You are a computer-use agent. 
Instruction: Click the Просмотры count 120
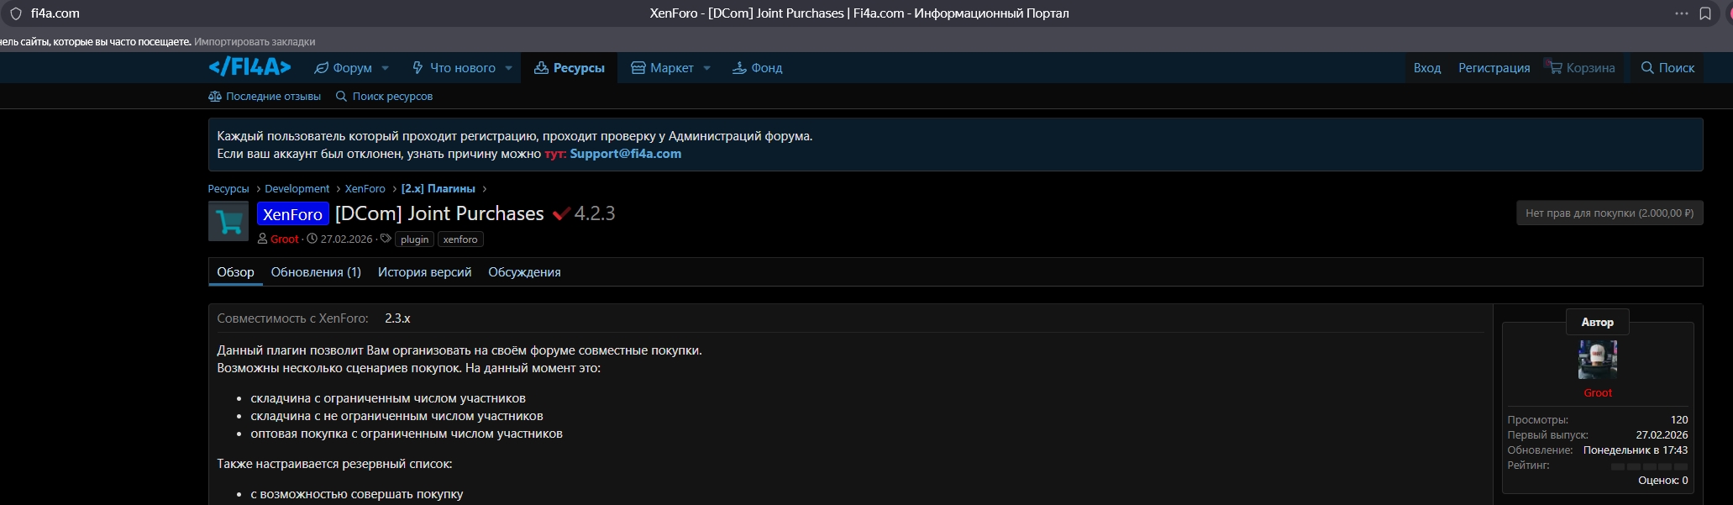1679,420
